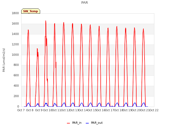Click the red PAR_in legend color marker
This screenshot has width=170, height=128.
coord(69,123)
